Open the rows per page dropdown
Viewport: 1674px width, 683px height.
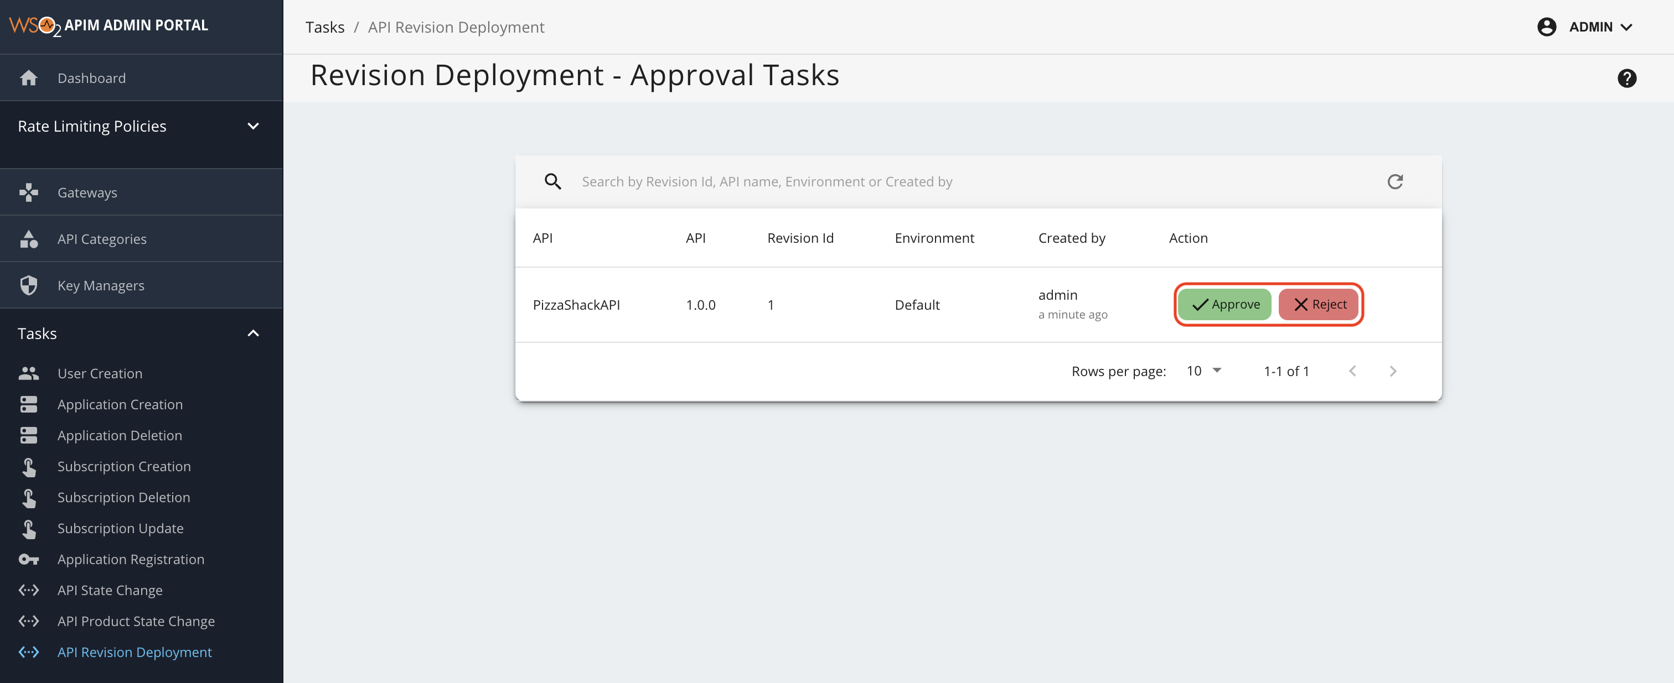point(1203,371)
